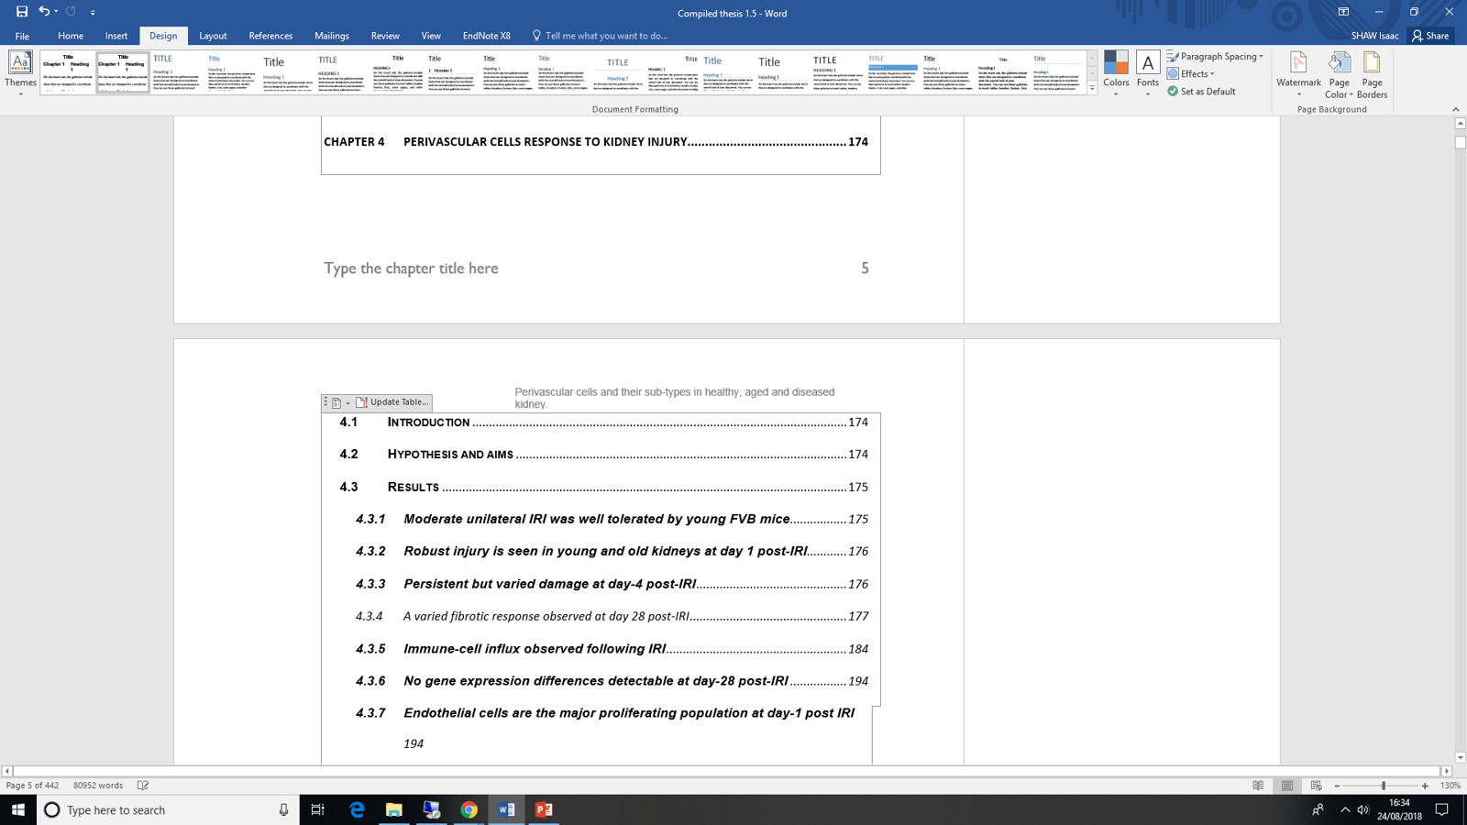Expand the Effects dropdown
Viewport: 1467px width, 825px height.
[1191, 74]
